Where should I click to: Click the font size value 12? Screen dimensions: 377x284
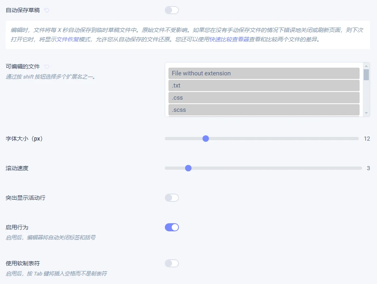[x=366, y=138]
